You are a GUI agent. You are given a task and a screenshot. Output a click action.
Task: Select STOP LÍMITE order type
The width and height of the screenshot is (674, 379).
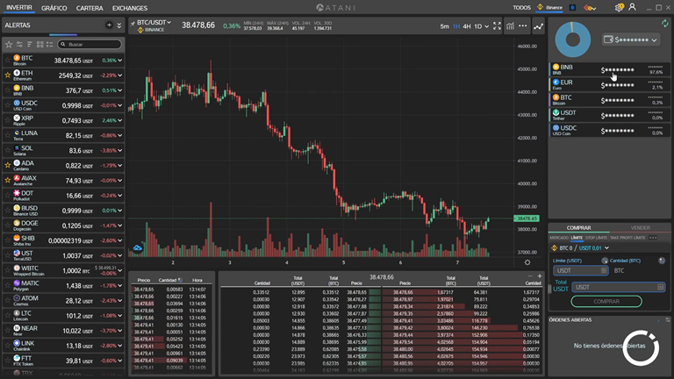pyautogui.click(x=596, y=238)
